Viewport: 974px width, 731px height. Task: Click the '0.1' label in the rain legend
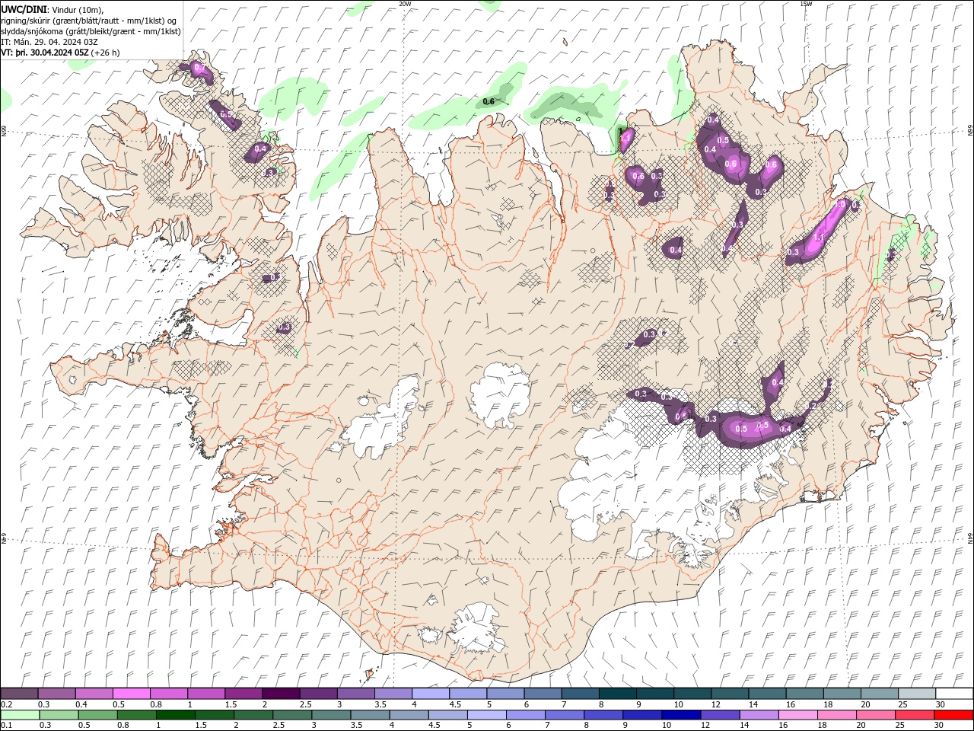pyautogui.click(x=6, y=725)
